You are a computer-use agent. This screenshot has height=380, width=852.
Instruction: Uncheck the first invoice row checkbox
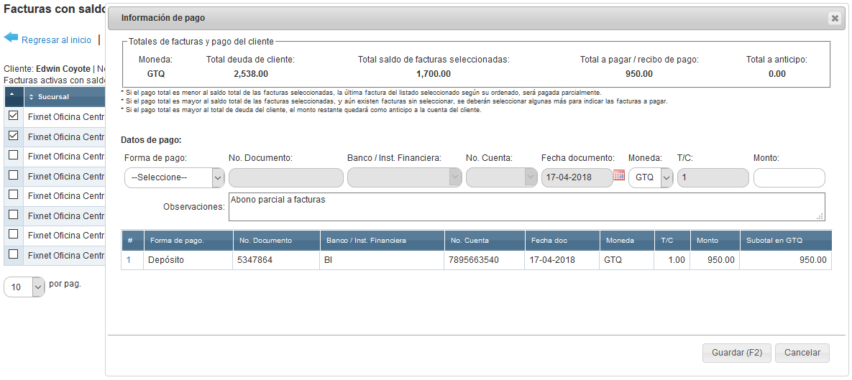coord(13,116)
